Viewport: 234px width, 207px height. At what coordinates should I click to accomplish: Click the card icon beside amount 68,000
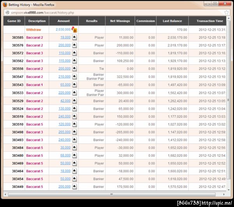(x=74, y=155)
